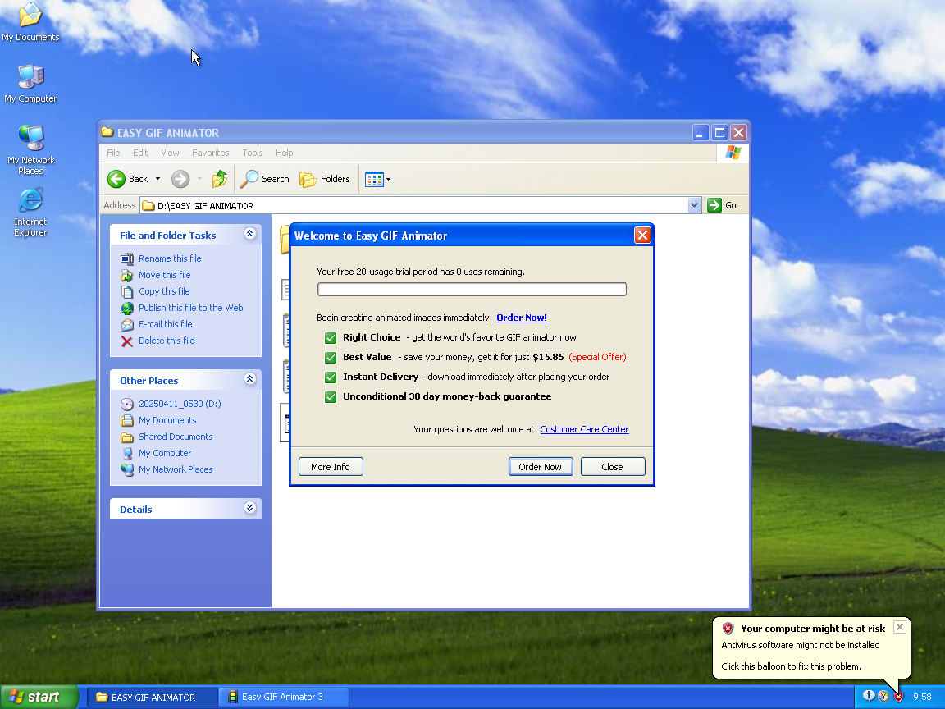The image size is (945, 709).
Task: Click Delete this file link
Action: (167, 341)
